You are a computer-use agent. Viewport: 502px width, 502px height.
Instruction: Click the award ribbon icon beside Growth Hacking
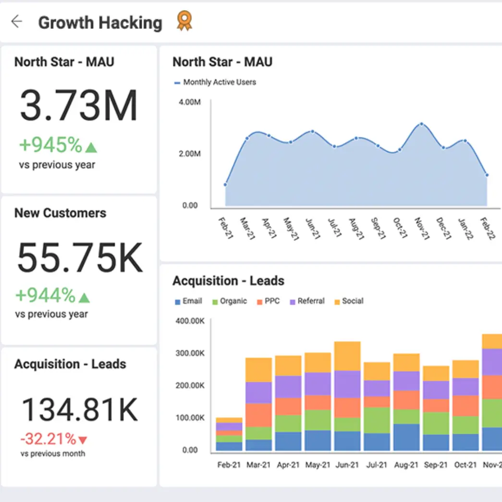point(184,21)
